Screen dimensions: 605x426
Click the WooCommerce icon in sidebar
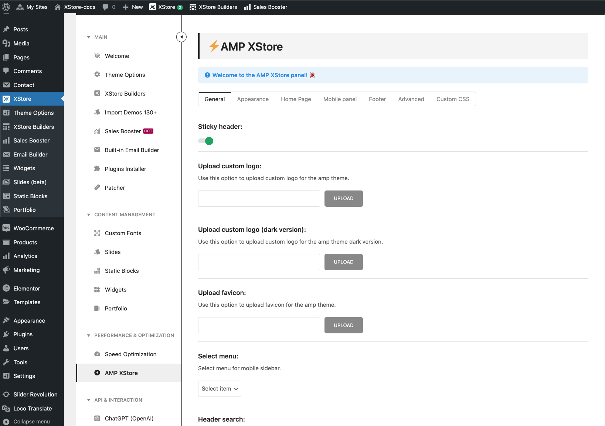pyautogui.click(x=6, y=228)
